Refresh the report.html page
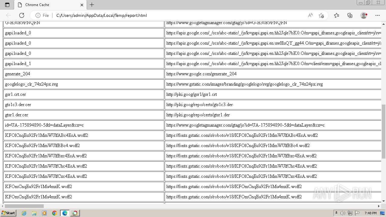 pyautogui.click(x=22, y=15)
